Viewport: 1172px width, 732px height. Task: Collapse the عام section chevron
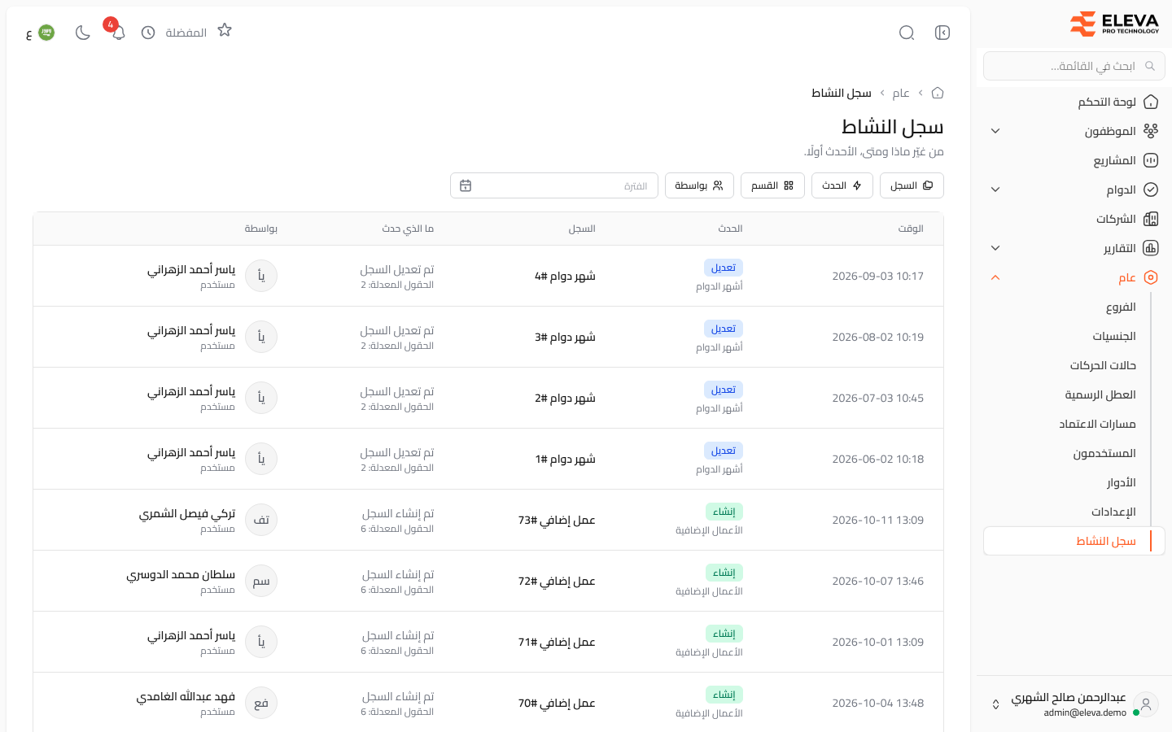pos(995,277)
